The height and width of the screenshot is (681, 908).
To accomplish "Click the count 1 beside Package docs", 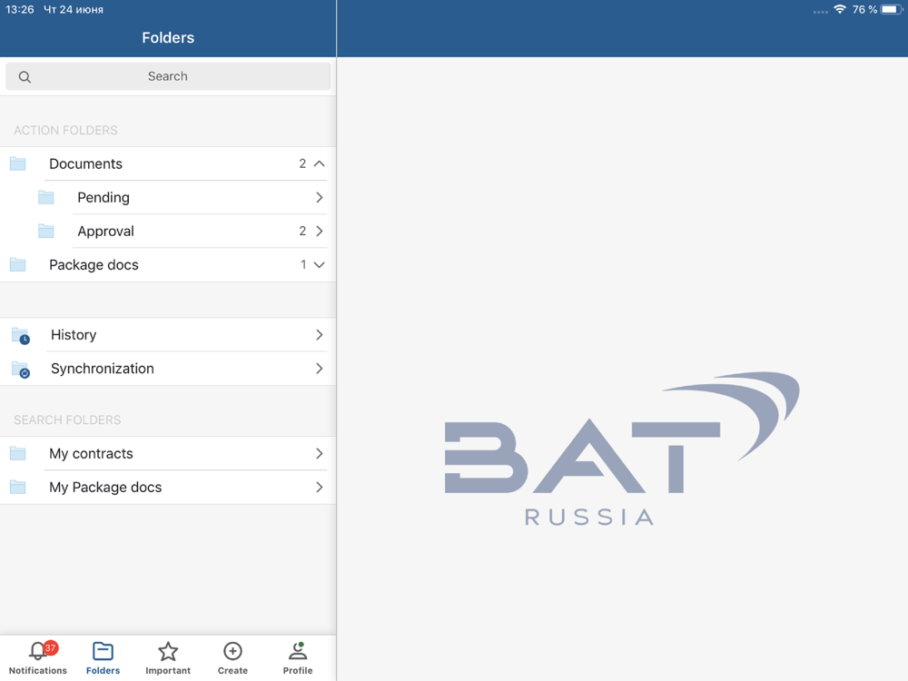I will [303, 264].
